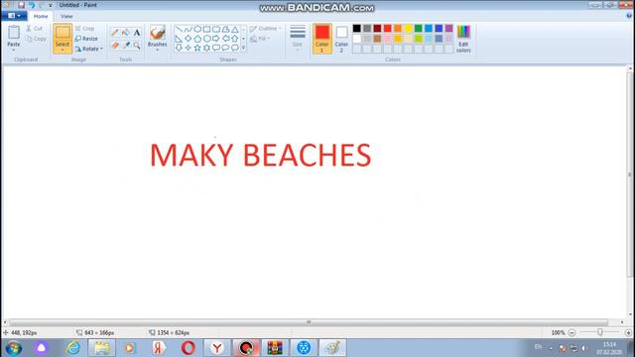Open Yandex browser Y icon in taskbar
The height and width of the screenshot is (357, 635).
point(217,348)
